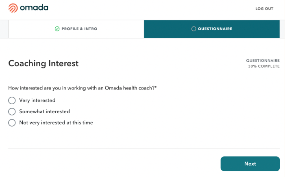Click the Omada wordmark text
285x177 pixels.
(34, 8)
